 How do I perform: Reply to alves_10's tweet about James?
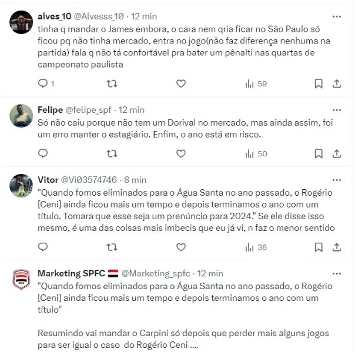[x=43, y=83]
